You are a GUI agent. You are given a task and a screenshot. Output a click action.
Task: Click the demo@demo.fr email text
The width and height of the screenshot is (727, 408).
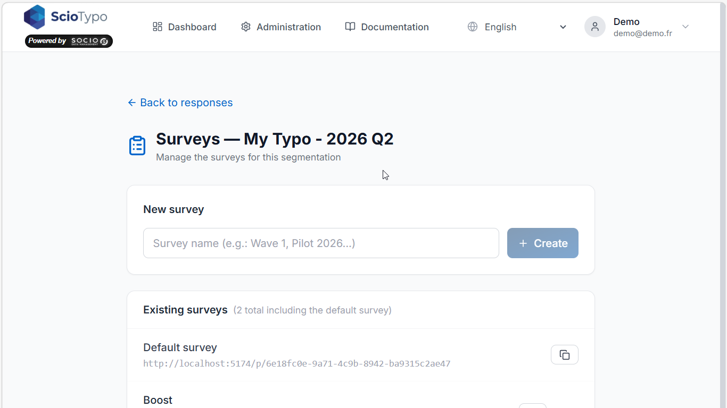coord(642,33)
